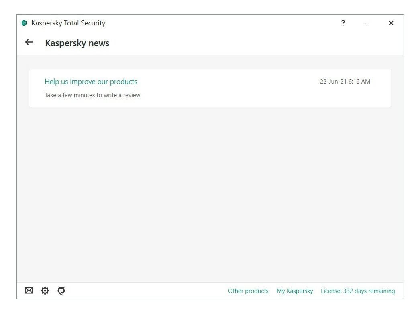
Task: Open the My Kaspersky link
Action: click(295, 291)
